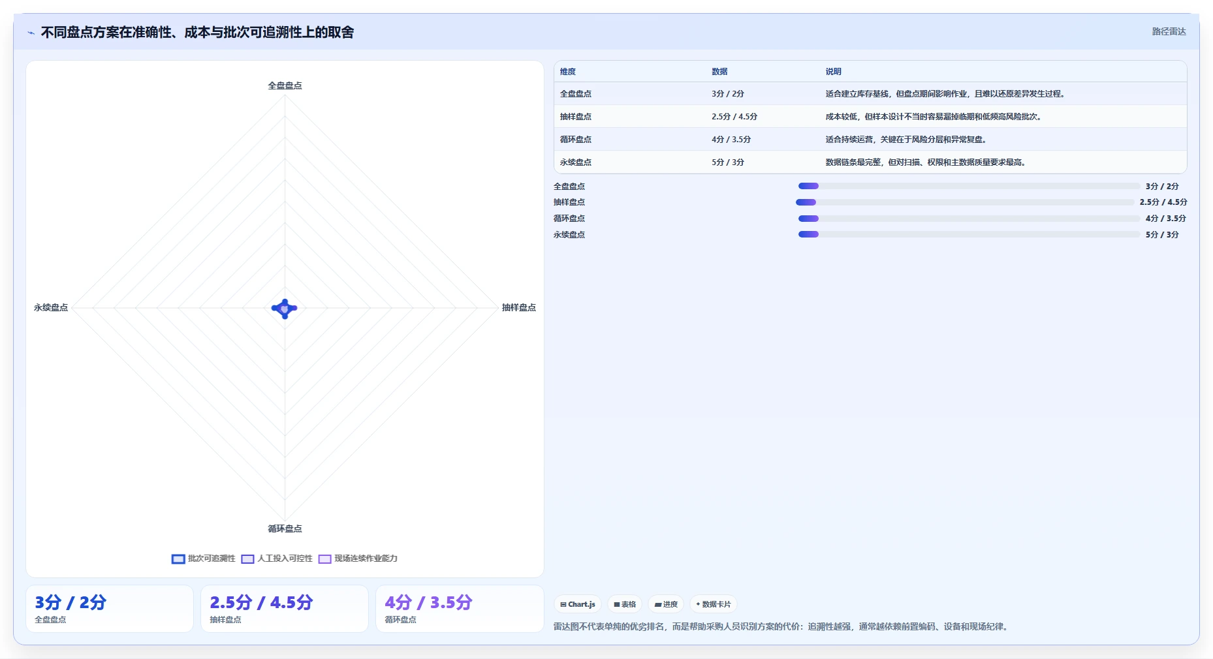
Task: Click the 维度 column header
Action: [x=568, y=72]
